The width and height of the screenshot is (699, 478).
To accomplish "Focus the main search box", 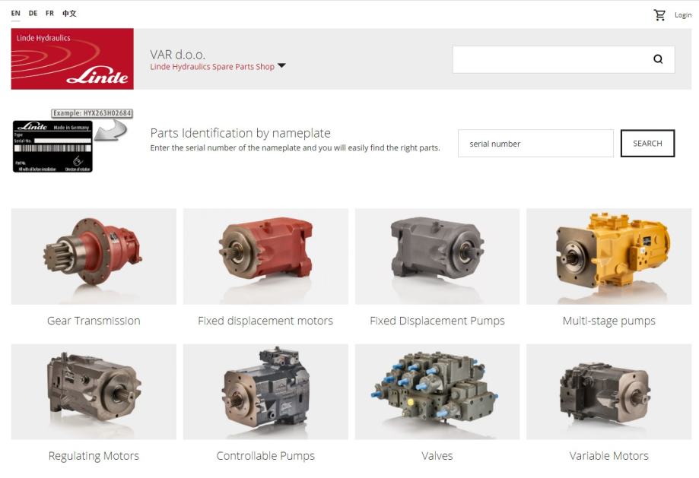I will click(x=564, y=59).
